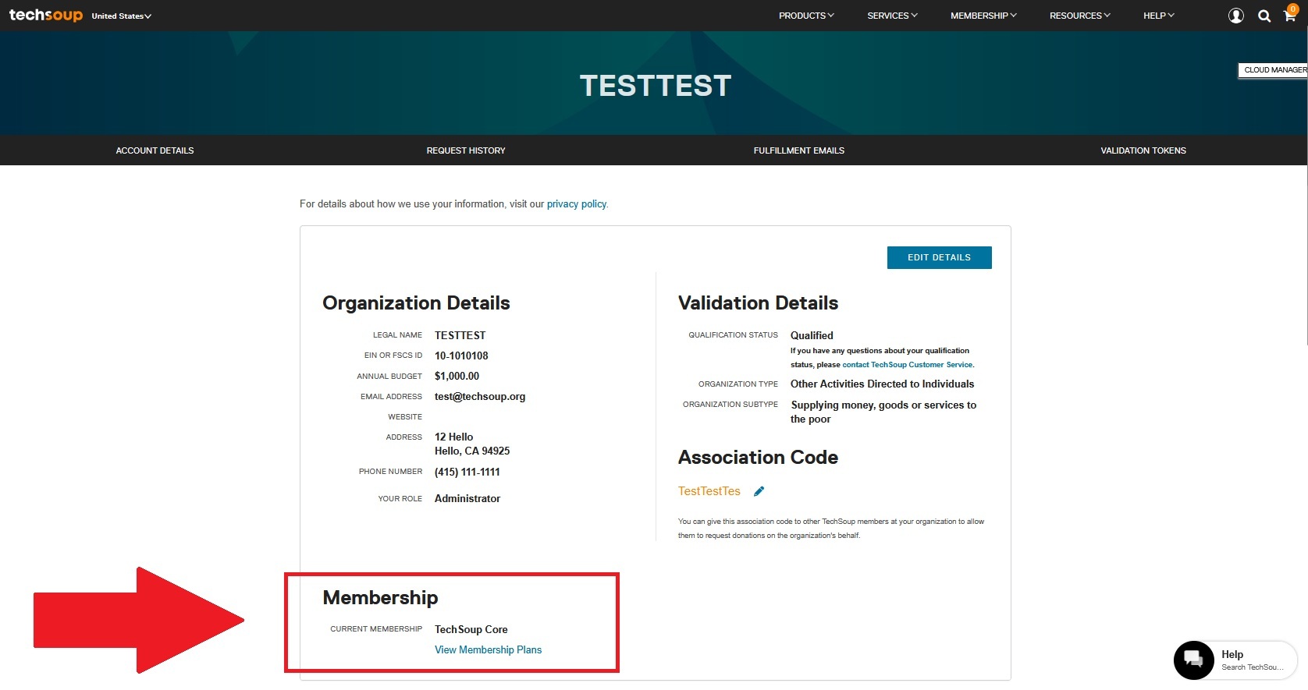The width and height of the screenshot is (1308, 690).
Task: Expand the United States country selector
Action: tap(121, 16)
